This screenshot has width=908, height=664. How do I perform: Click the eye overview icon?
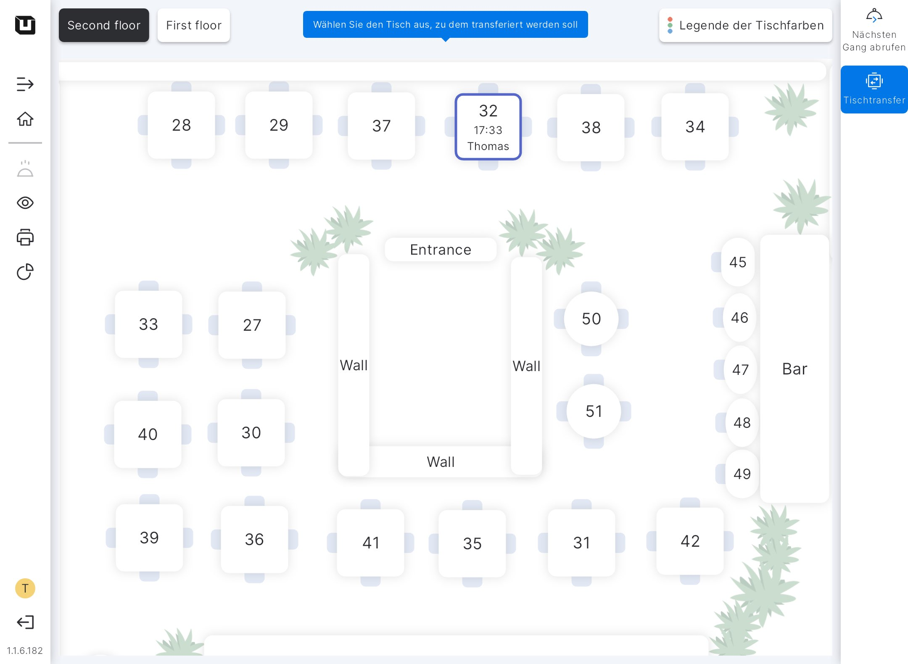pyautogui.click(x=25, y=203)
